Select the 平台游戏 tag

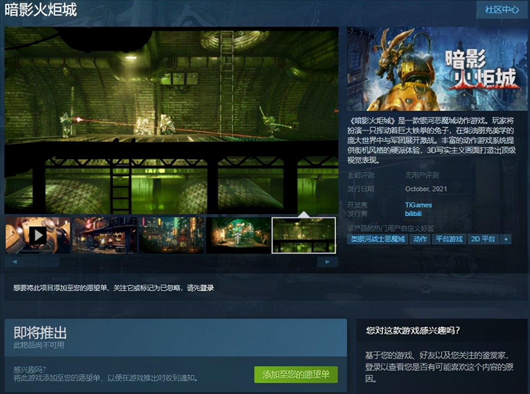(x=449, y=239)
